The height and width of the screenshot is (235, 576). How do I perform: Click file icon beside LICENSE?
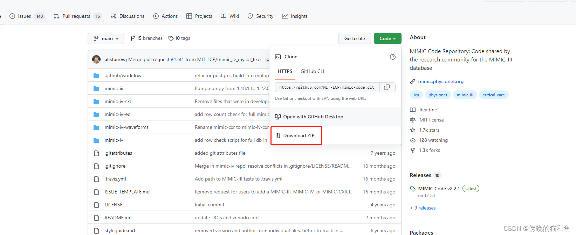click(96, 205)
